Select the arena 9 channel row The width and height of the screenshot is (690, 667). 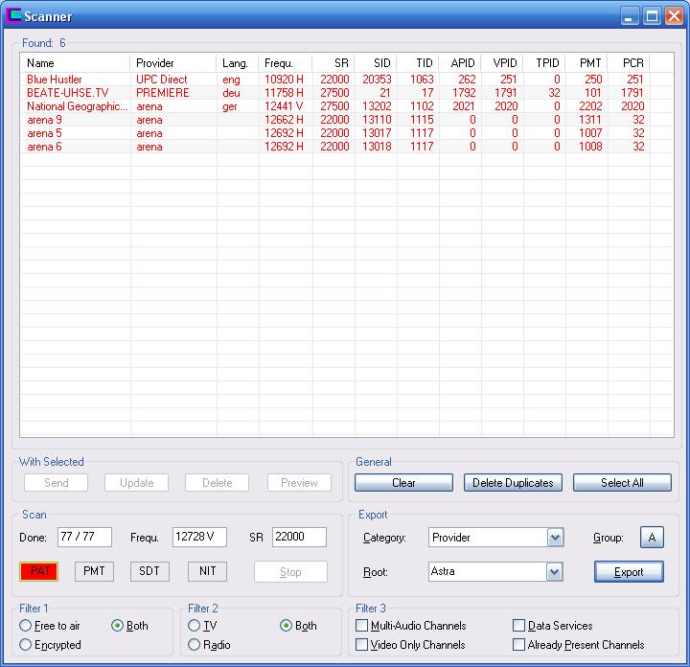click(347, 120)
